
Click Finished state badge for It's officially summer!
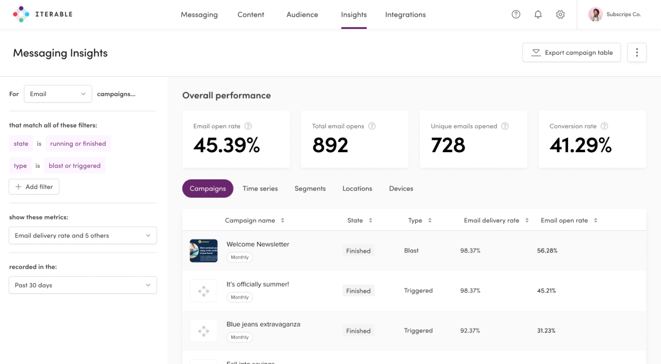(x=358, y=291)
